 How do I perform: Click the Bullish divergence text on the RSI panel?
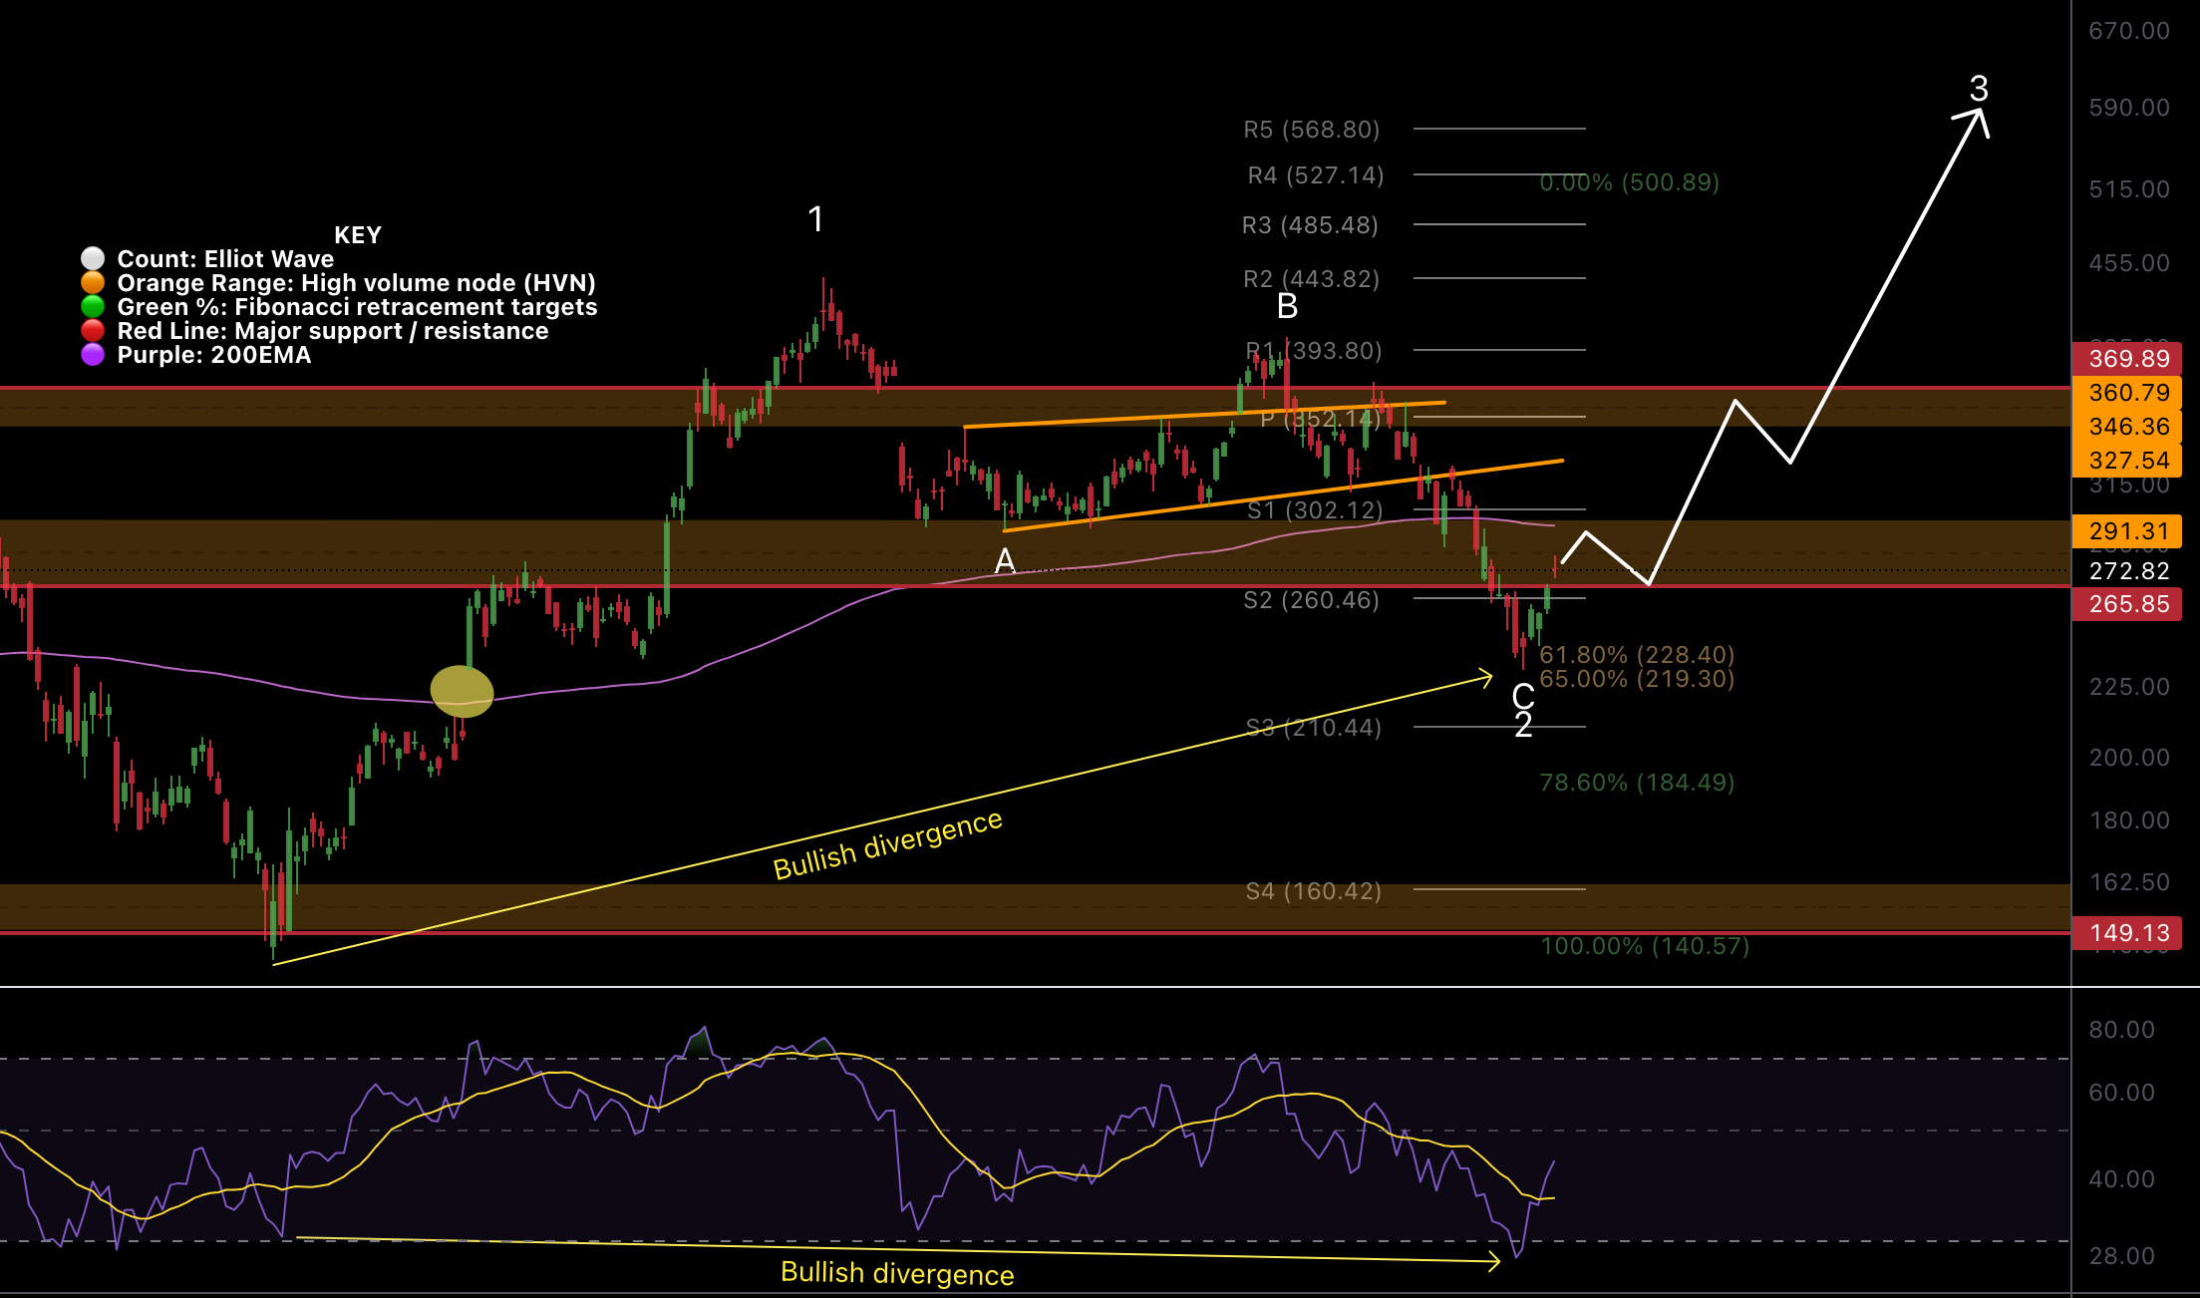coord(896,1273)
